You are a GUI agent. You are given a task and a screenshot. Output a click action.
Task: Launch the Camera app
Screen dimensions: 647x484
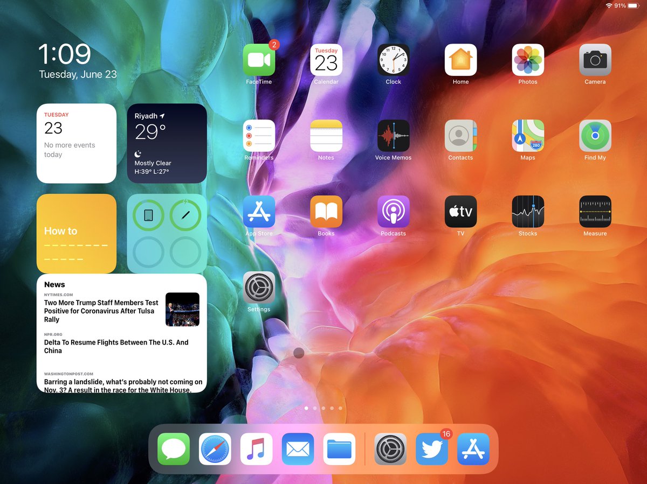point(595,60)
